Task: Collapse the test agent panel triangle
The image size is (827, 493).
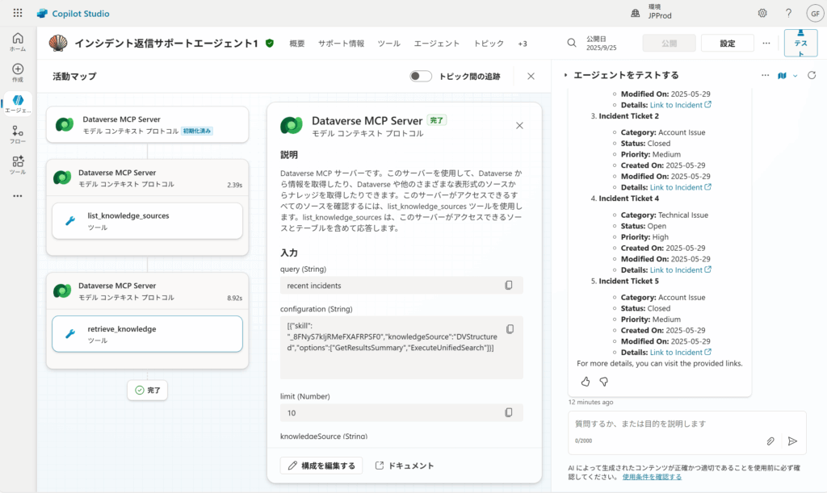Action: (566, 75)
